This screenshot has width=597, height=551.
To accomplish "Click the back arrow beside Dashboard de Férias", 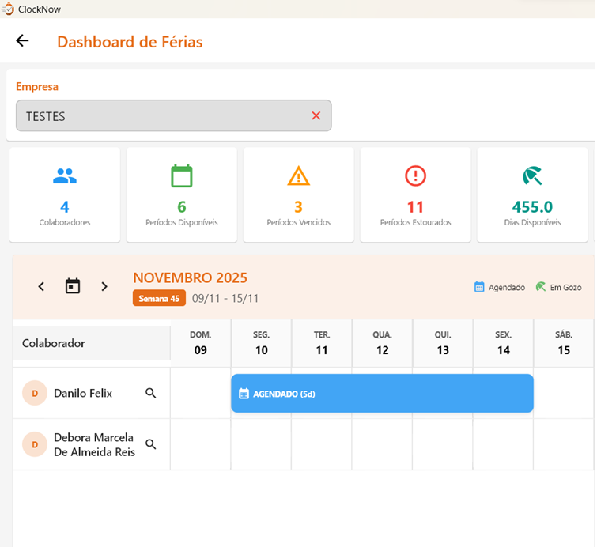I will click(22, 41).
